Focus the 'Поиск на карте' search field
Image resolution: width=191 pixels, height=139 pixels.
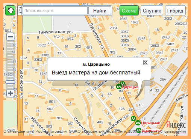(55, 11)
